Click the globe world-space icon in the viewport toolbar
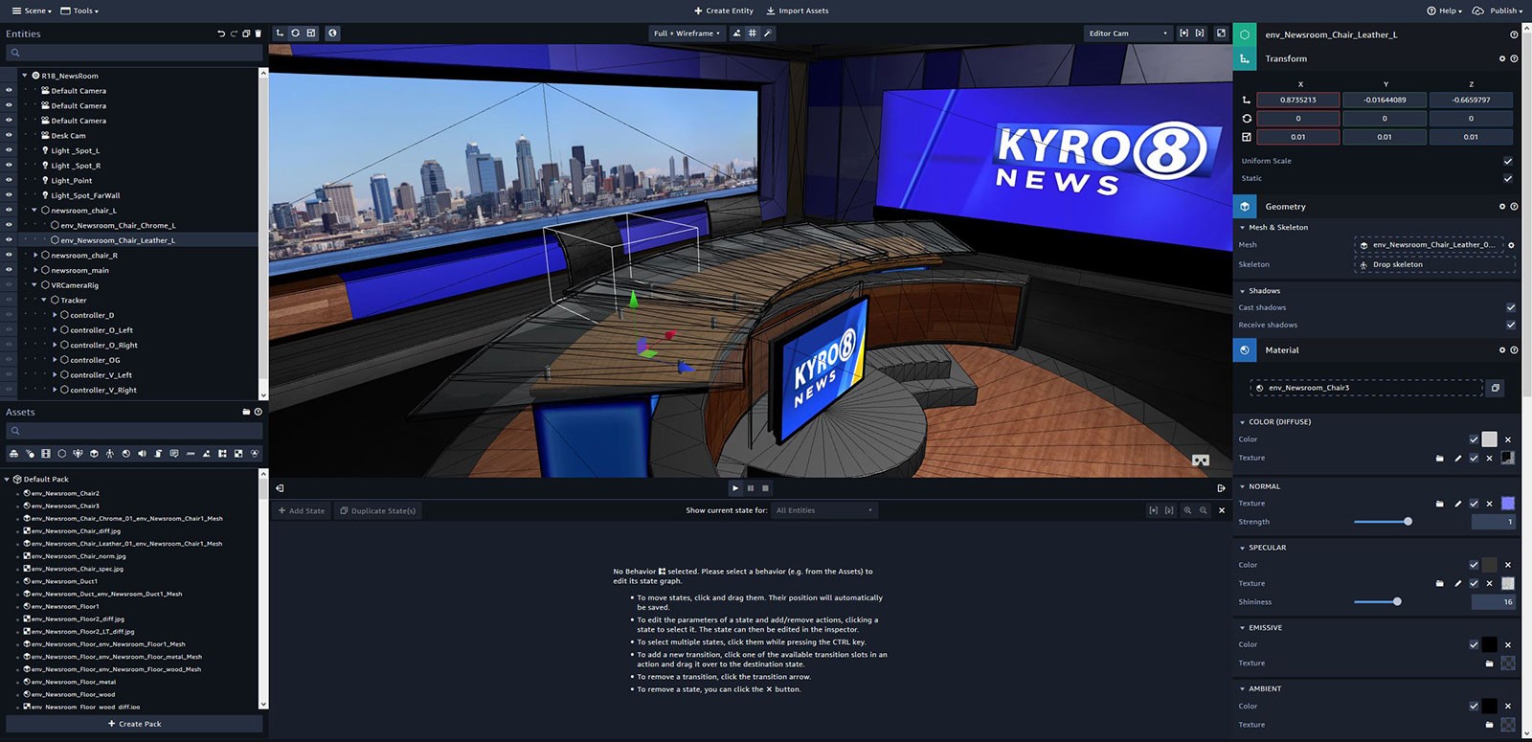The width and height of the screenshot is (1532, 742). click(332, 33)
